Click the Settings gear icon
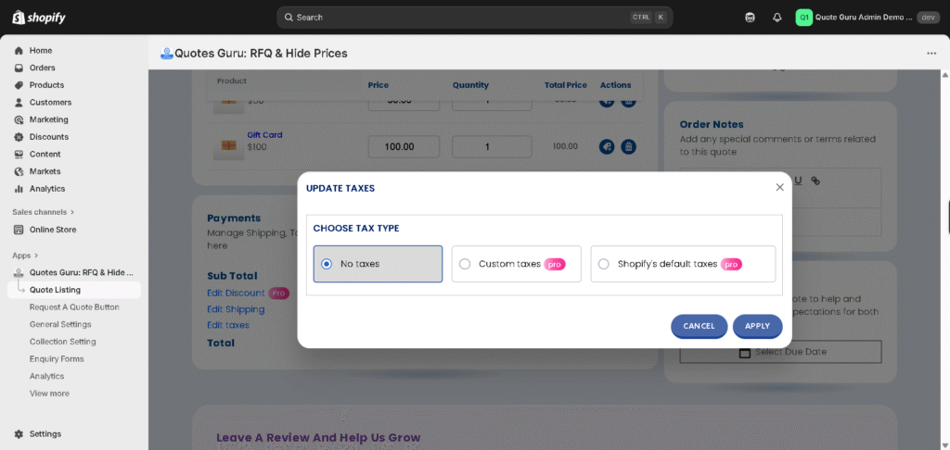The width and height of the screenshot is (950, 450). click(19, 433)
